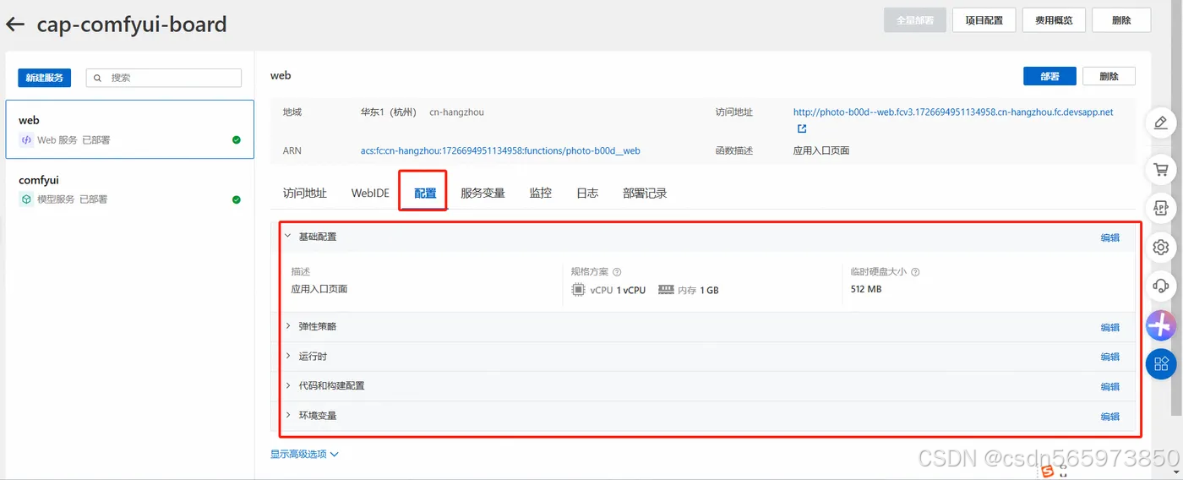Click into the 搜索 input field

(164, 78)
